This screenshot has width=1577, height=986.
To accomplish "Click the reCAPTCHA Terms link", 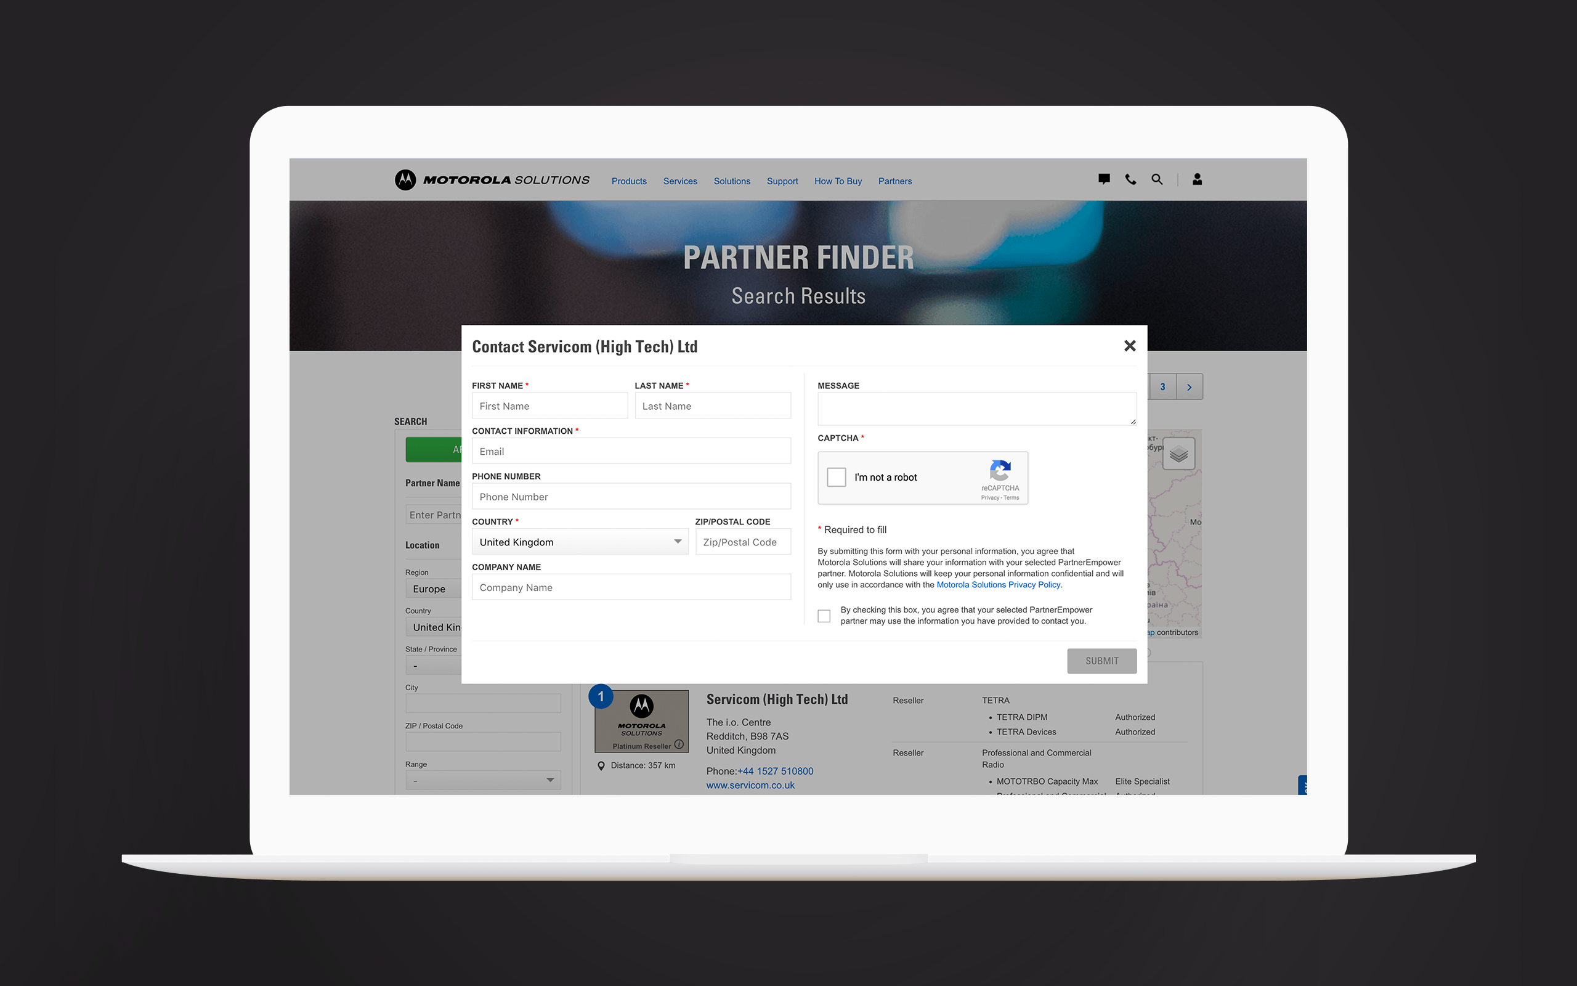I will pyautogui.click(x=1011, y=498).
